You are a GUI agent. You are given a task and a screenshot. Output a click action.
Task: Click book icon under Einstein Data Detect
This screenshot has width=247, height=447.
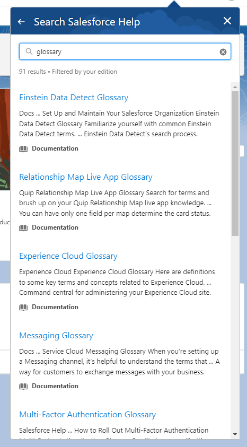pos(23,148)
